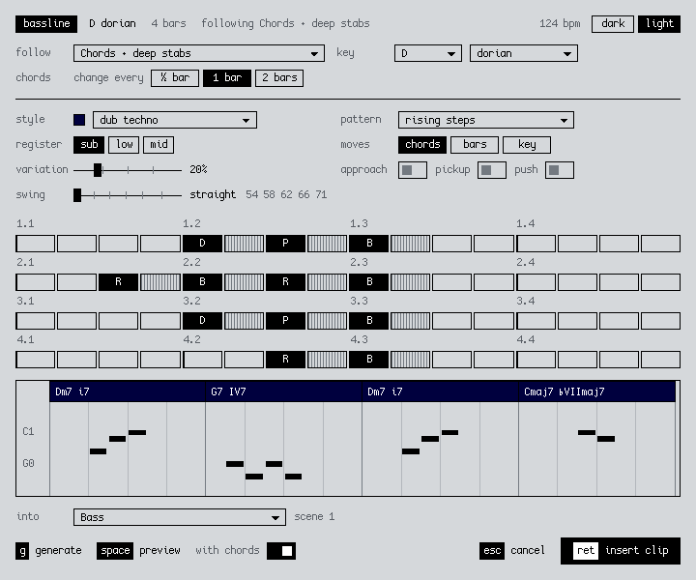Select the D step under 3.2
Viewport: 696px width, 580px height.
(202, 320)
